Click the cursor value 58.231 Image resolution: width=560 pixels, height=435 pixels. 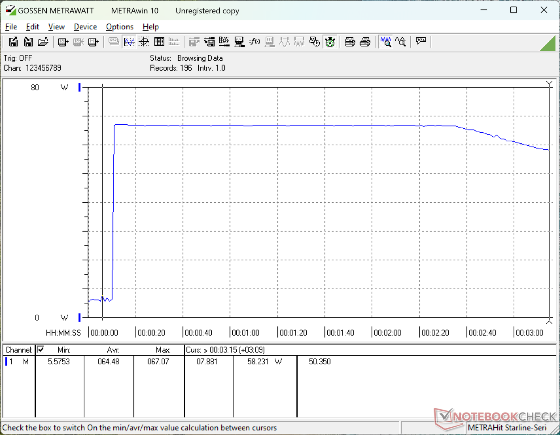(x=258, y=362)
